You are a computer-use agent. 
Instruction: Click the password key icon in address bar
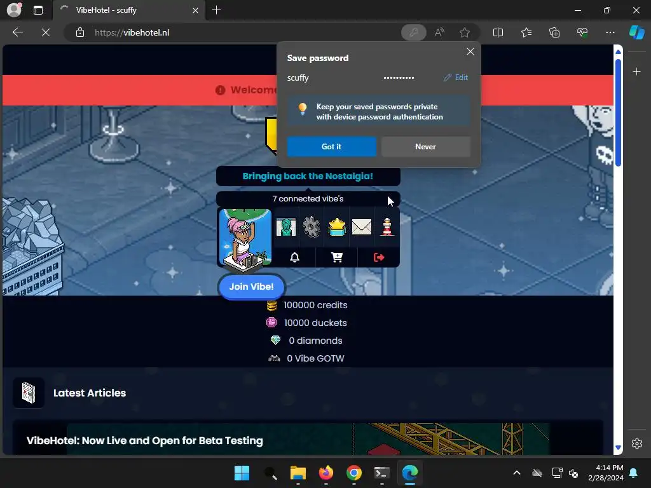[413, 32]
